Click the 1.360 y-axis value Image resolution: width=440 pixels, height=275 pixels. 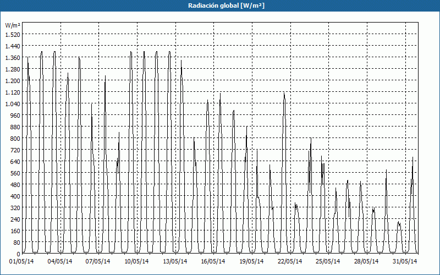(13, 58)
